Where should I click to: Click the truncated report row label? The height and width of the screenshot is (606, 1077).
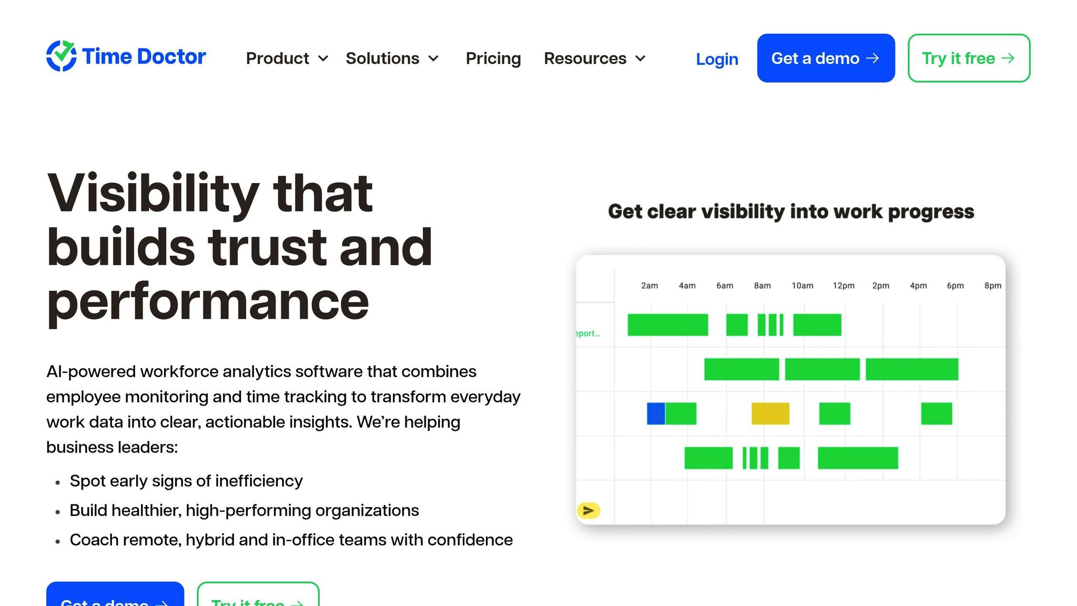(587, 334)
